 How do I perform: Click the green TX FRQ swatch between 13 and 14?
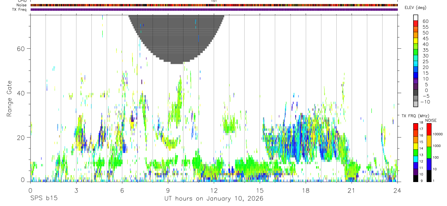pyautogui.click(x=415, y=152)
